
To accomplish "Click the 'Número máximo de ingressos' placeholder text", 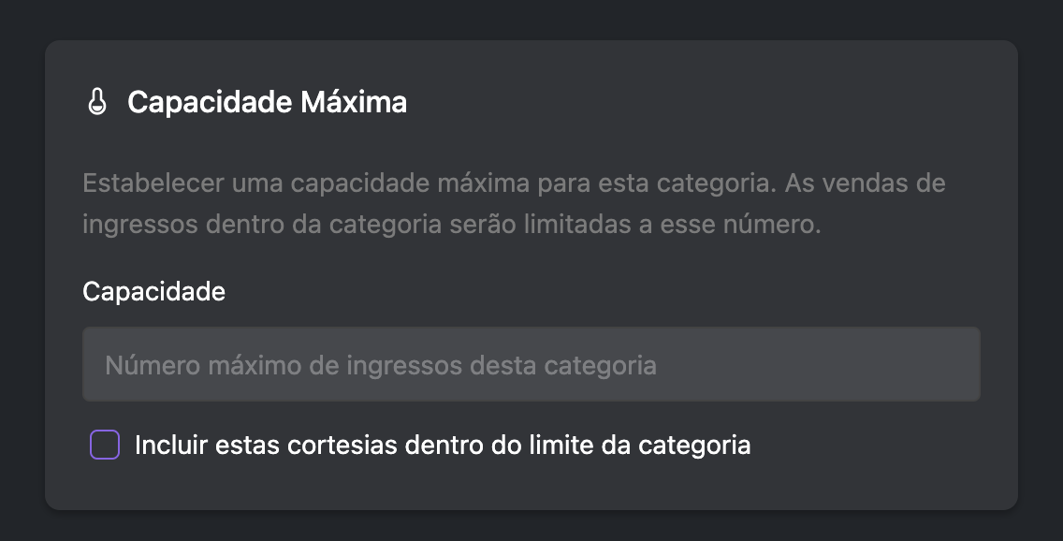I will [381, 365].
